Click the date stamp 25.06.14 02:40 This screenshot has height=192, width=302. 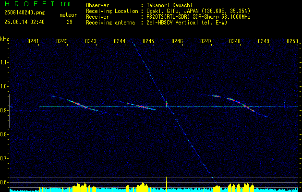[x=24, y=22]
